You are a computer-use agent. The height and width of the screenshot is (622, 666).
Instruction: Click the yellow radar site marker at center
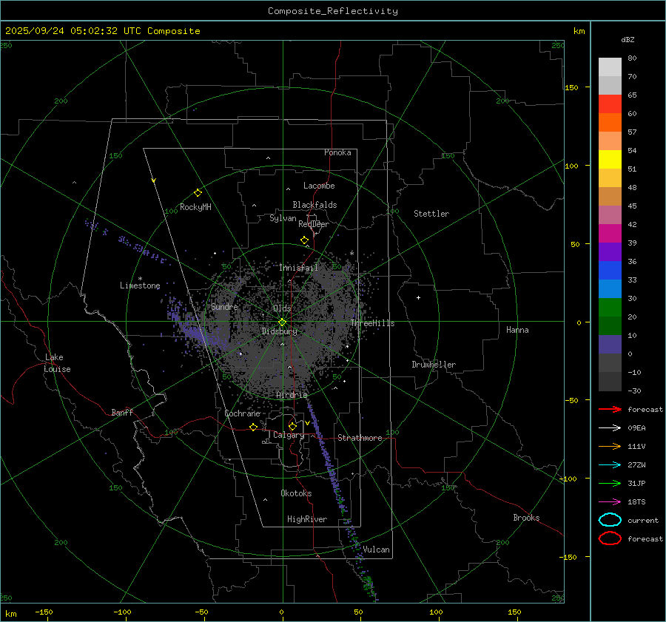click(282, 322)
